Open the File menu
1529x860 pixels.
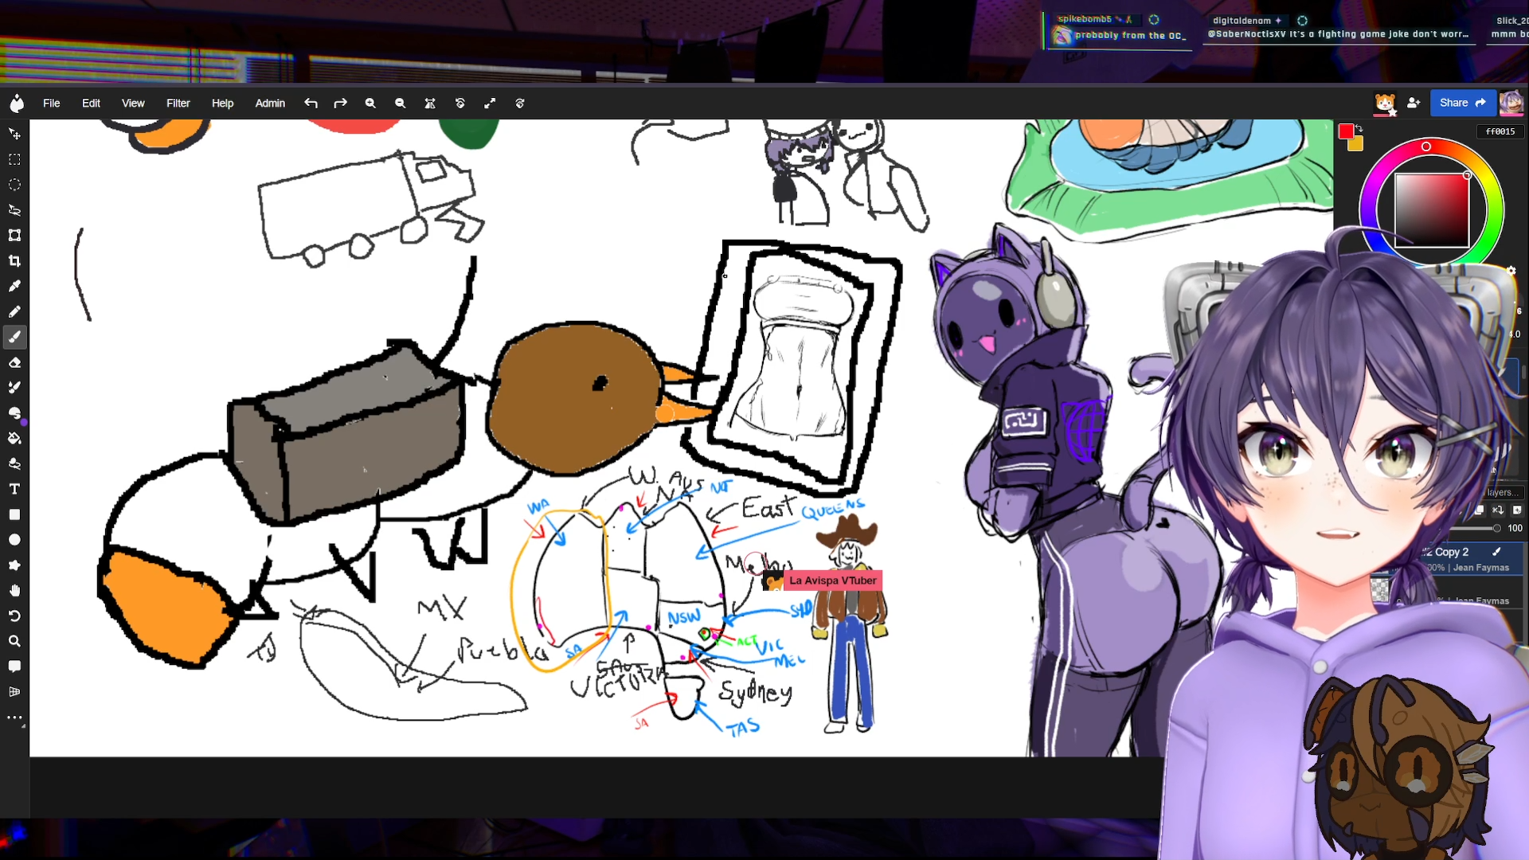click(x=51, y=104)
